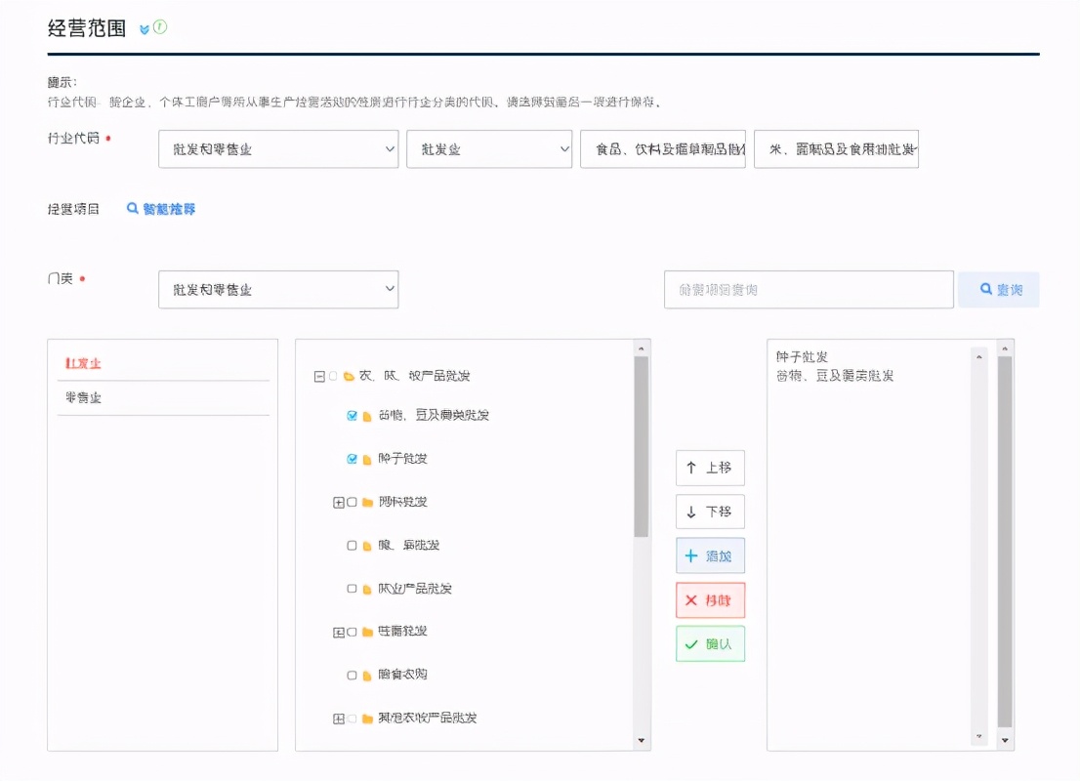Click the 智能推荐 link
Screen dimensions: 1080x781
[161, 209]
